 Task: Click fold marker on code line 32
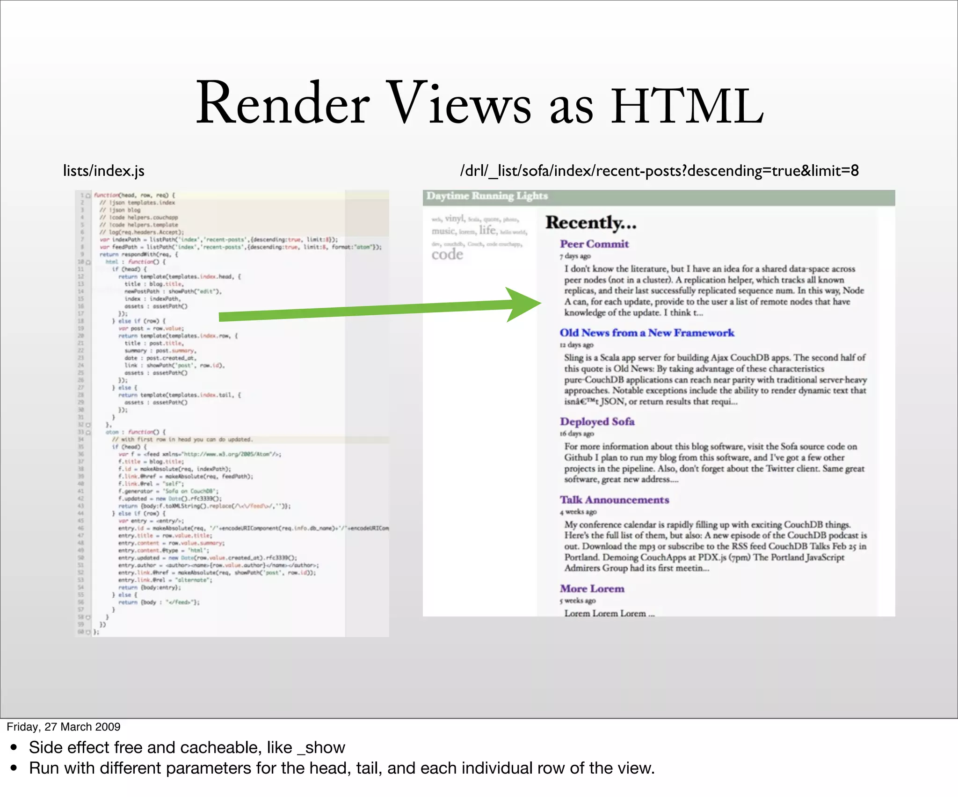88,425
